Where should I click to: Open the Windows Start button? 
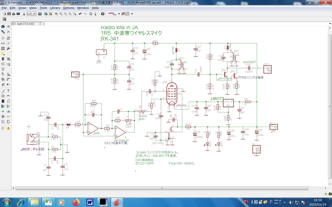tap(6, 202)
